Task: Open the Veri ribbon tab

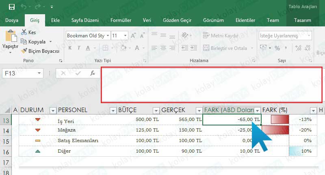Action: point(147,20)
